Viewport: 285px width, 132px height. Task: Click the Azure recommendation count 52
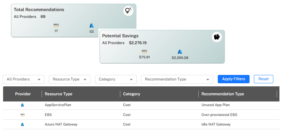click(x=92, y=31)
